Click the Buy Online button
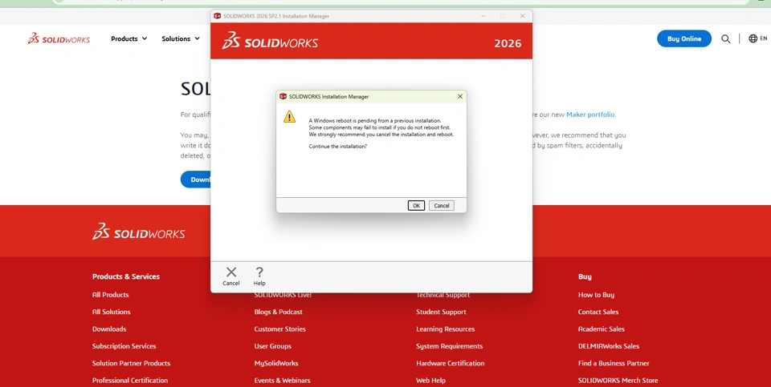 pos(684,38)
